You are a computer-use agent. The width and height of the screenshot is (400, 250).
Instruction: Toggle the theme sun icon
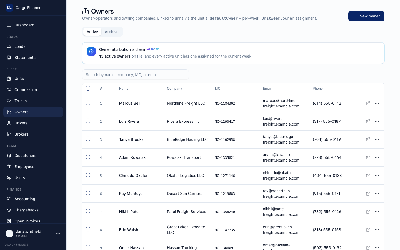point(58,234)
